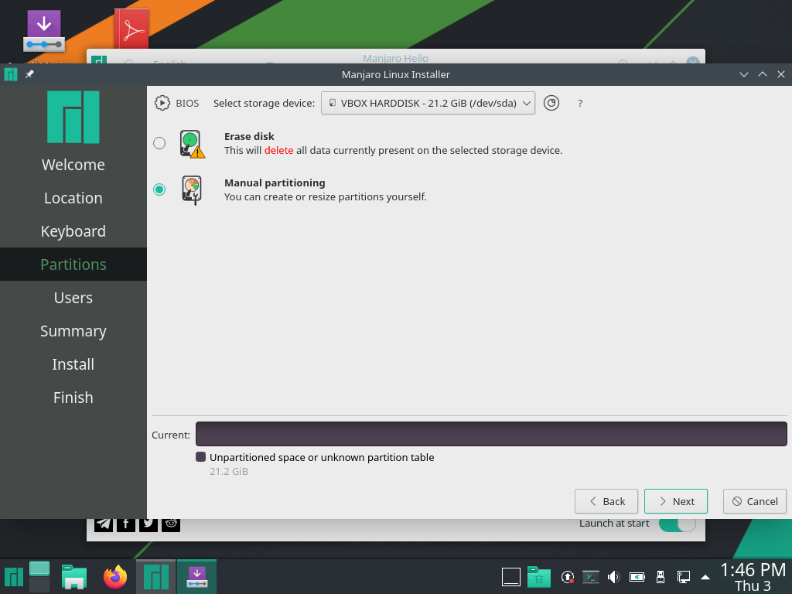Select the Erase disk radio button
Viewport: 792px width, 594px height.
click(x=159, y=143)
